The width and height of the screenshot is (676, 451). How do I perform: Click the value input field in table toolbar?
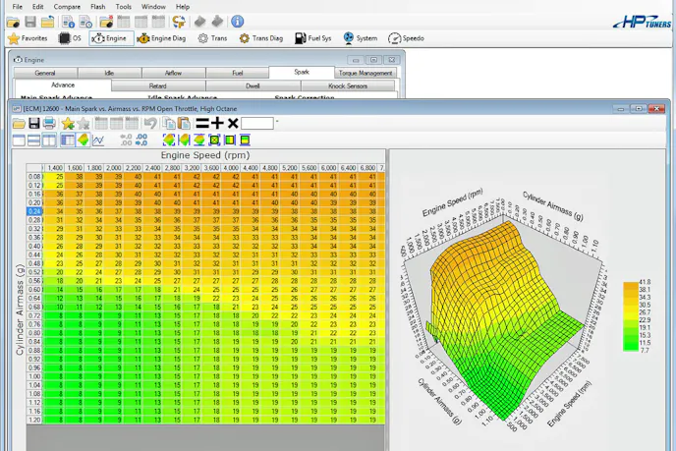point(256,124)
